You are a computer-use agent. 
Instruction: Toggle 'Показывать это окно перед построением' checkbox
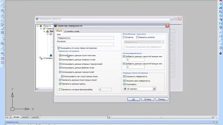pyautogui.click(x=59, y=48)
